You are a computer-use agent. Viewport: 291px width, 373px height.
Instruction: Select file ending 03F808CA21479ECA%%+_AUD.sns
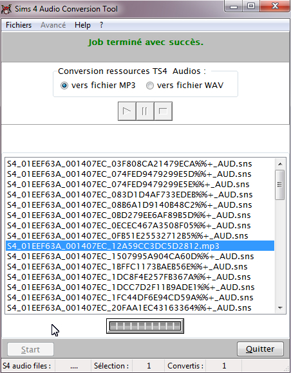tap(140, 163)
